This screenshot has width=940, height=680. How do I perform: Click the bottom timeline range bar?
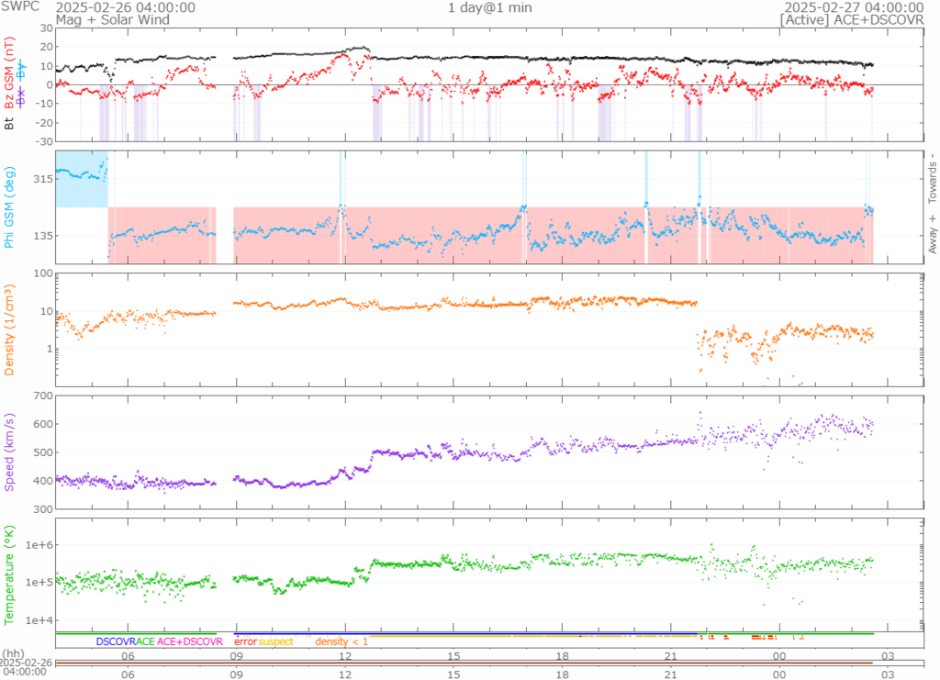click(x=468, y=662)
